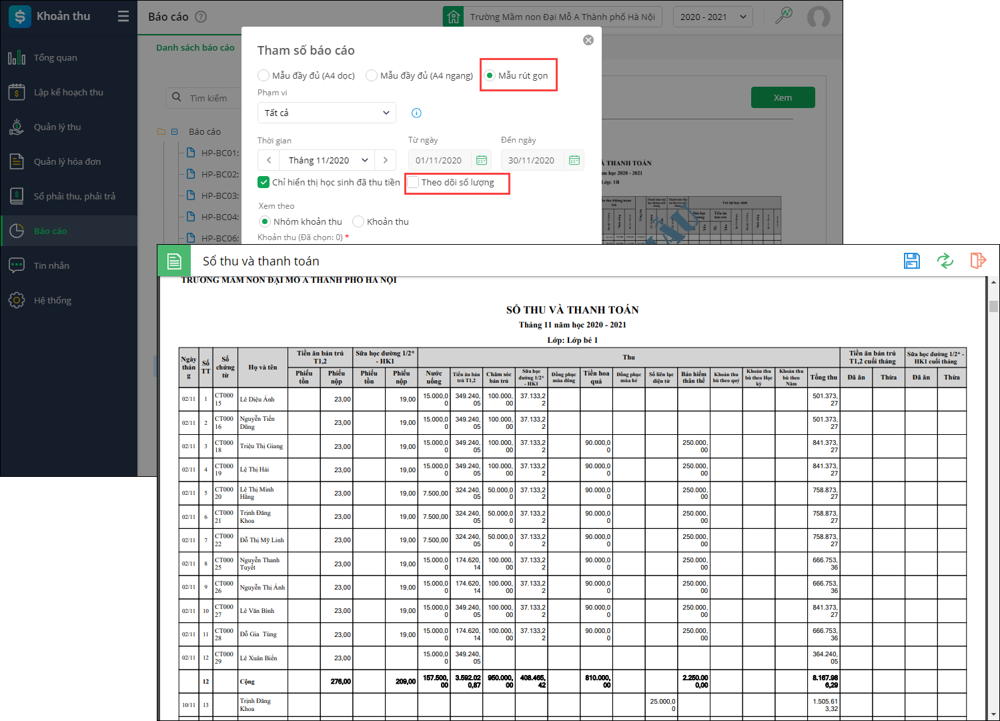Click the save icon in report viewer
This screenshot has height=721, width=1000.
click(911, 261)
